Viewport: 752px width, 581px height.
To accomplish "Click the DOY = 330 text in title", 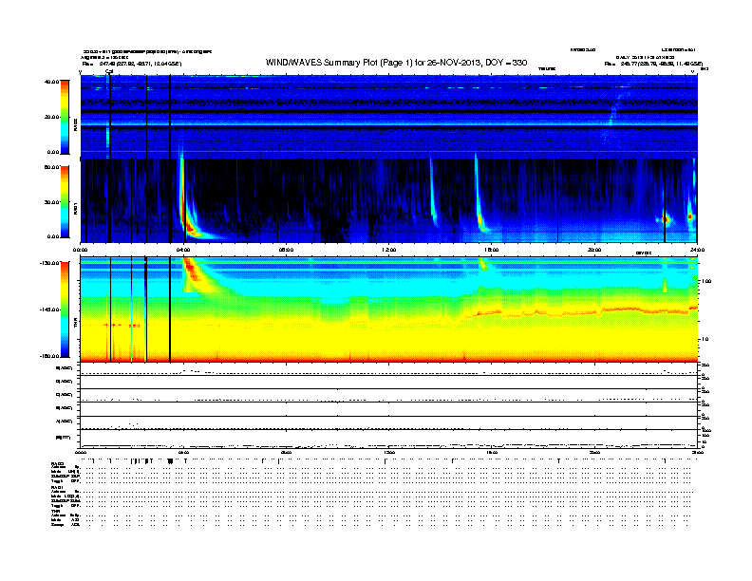I will [506, 63].
